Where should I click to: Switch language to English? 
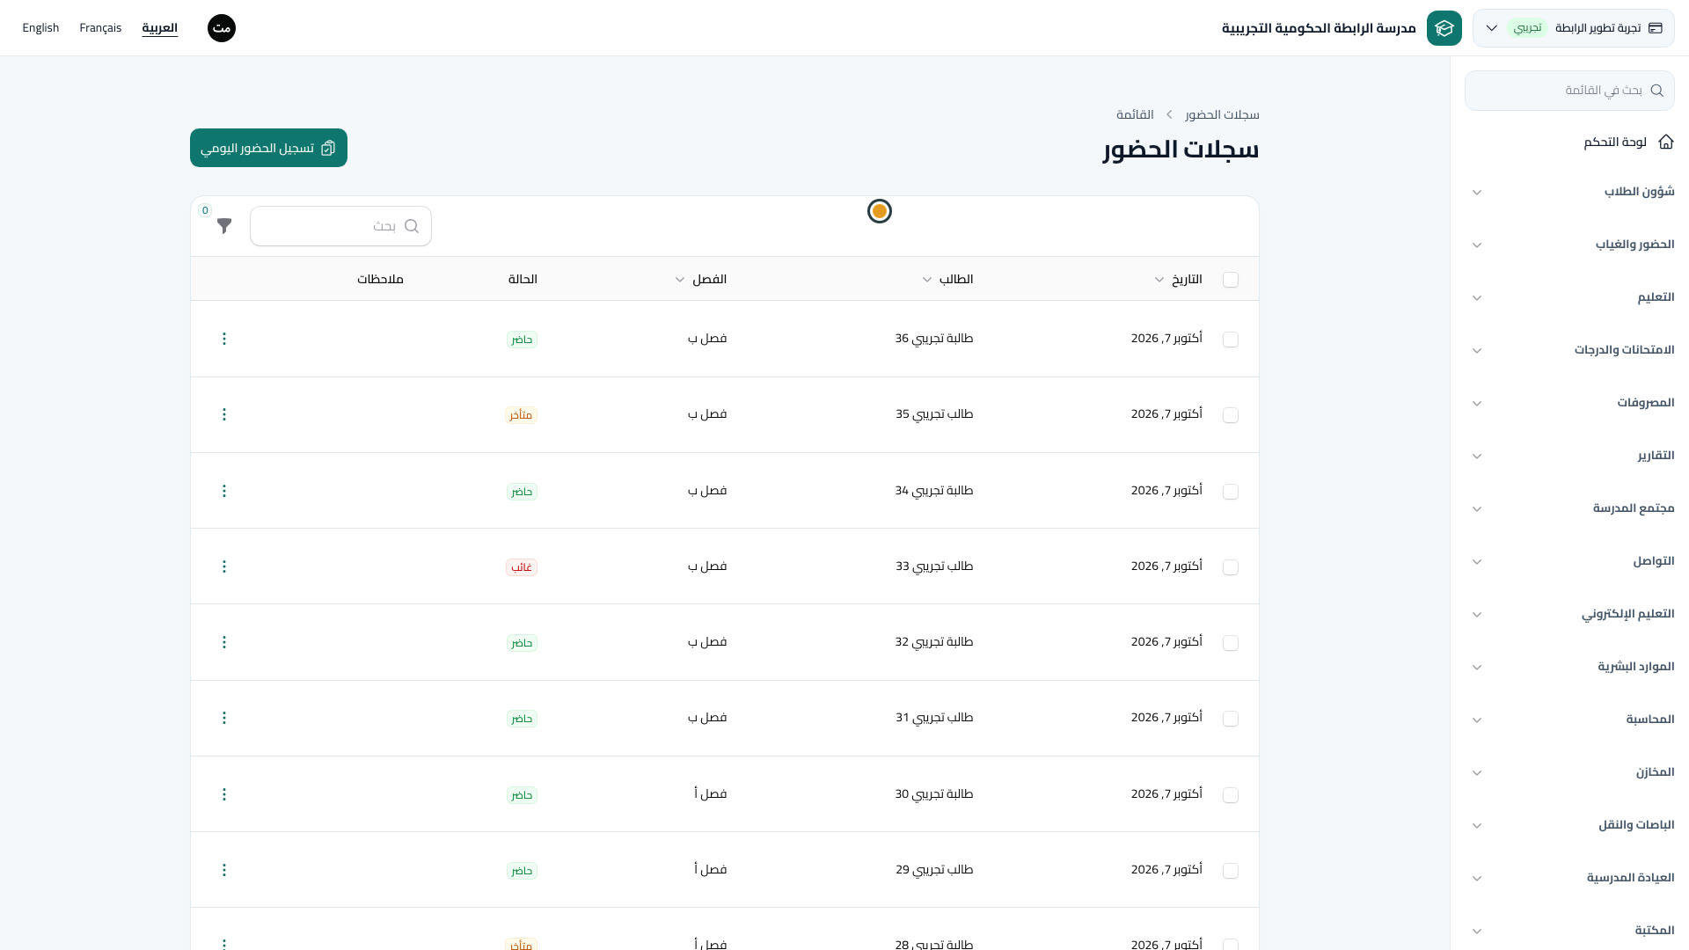tap(40, 28)
